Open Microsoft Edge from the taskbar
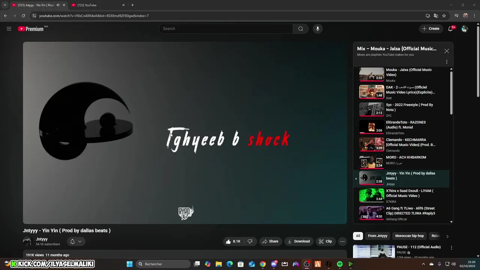The height and width of the screenshot is (270, 480). pos(229,264)
